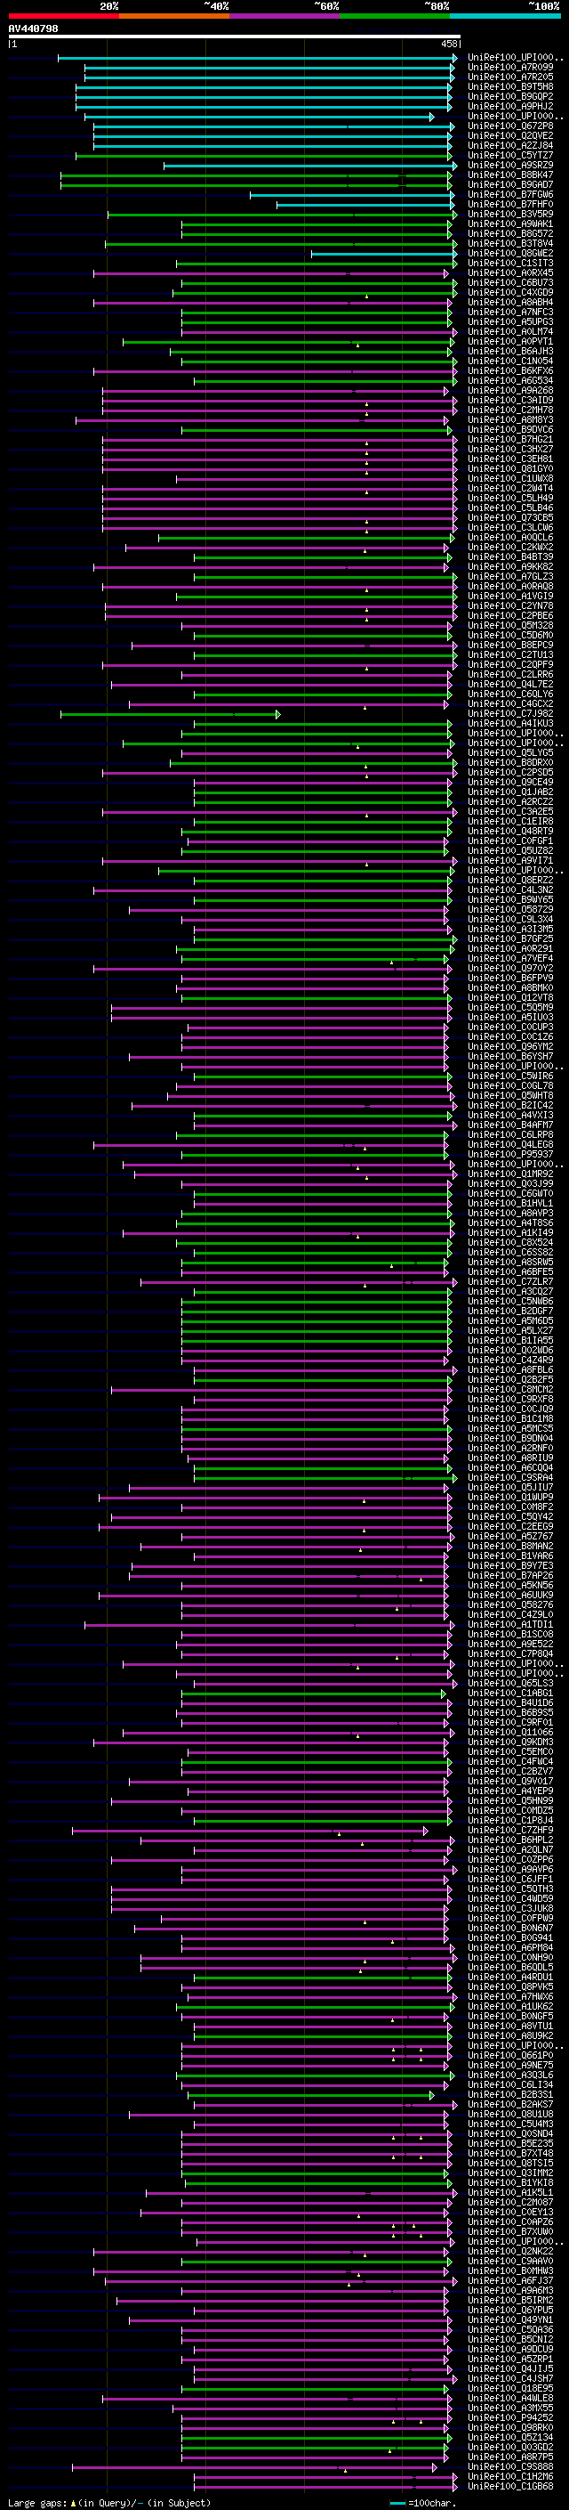This screenshot has width=569, height=2510.
Task: Click the red ~20% legend color segment
Action: point(63,16)
